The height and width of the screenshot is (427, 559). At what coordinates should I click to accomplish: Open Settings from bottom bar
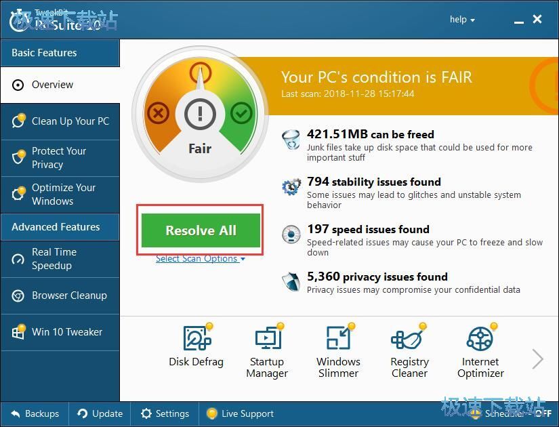[x=165, y=414]
